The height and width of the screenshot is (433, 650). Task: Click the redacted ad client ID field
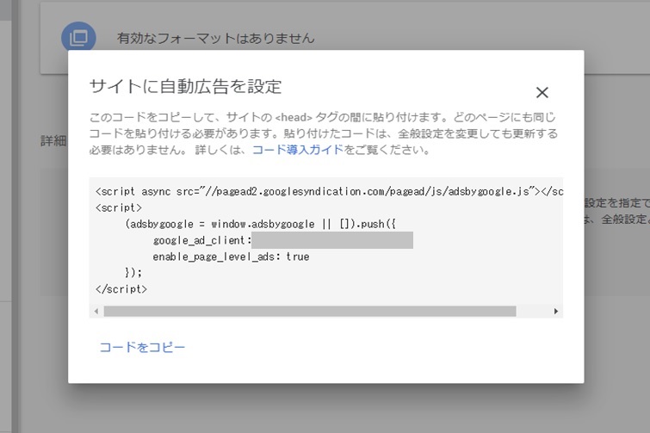pyautogui.click(x=332, y=240)
